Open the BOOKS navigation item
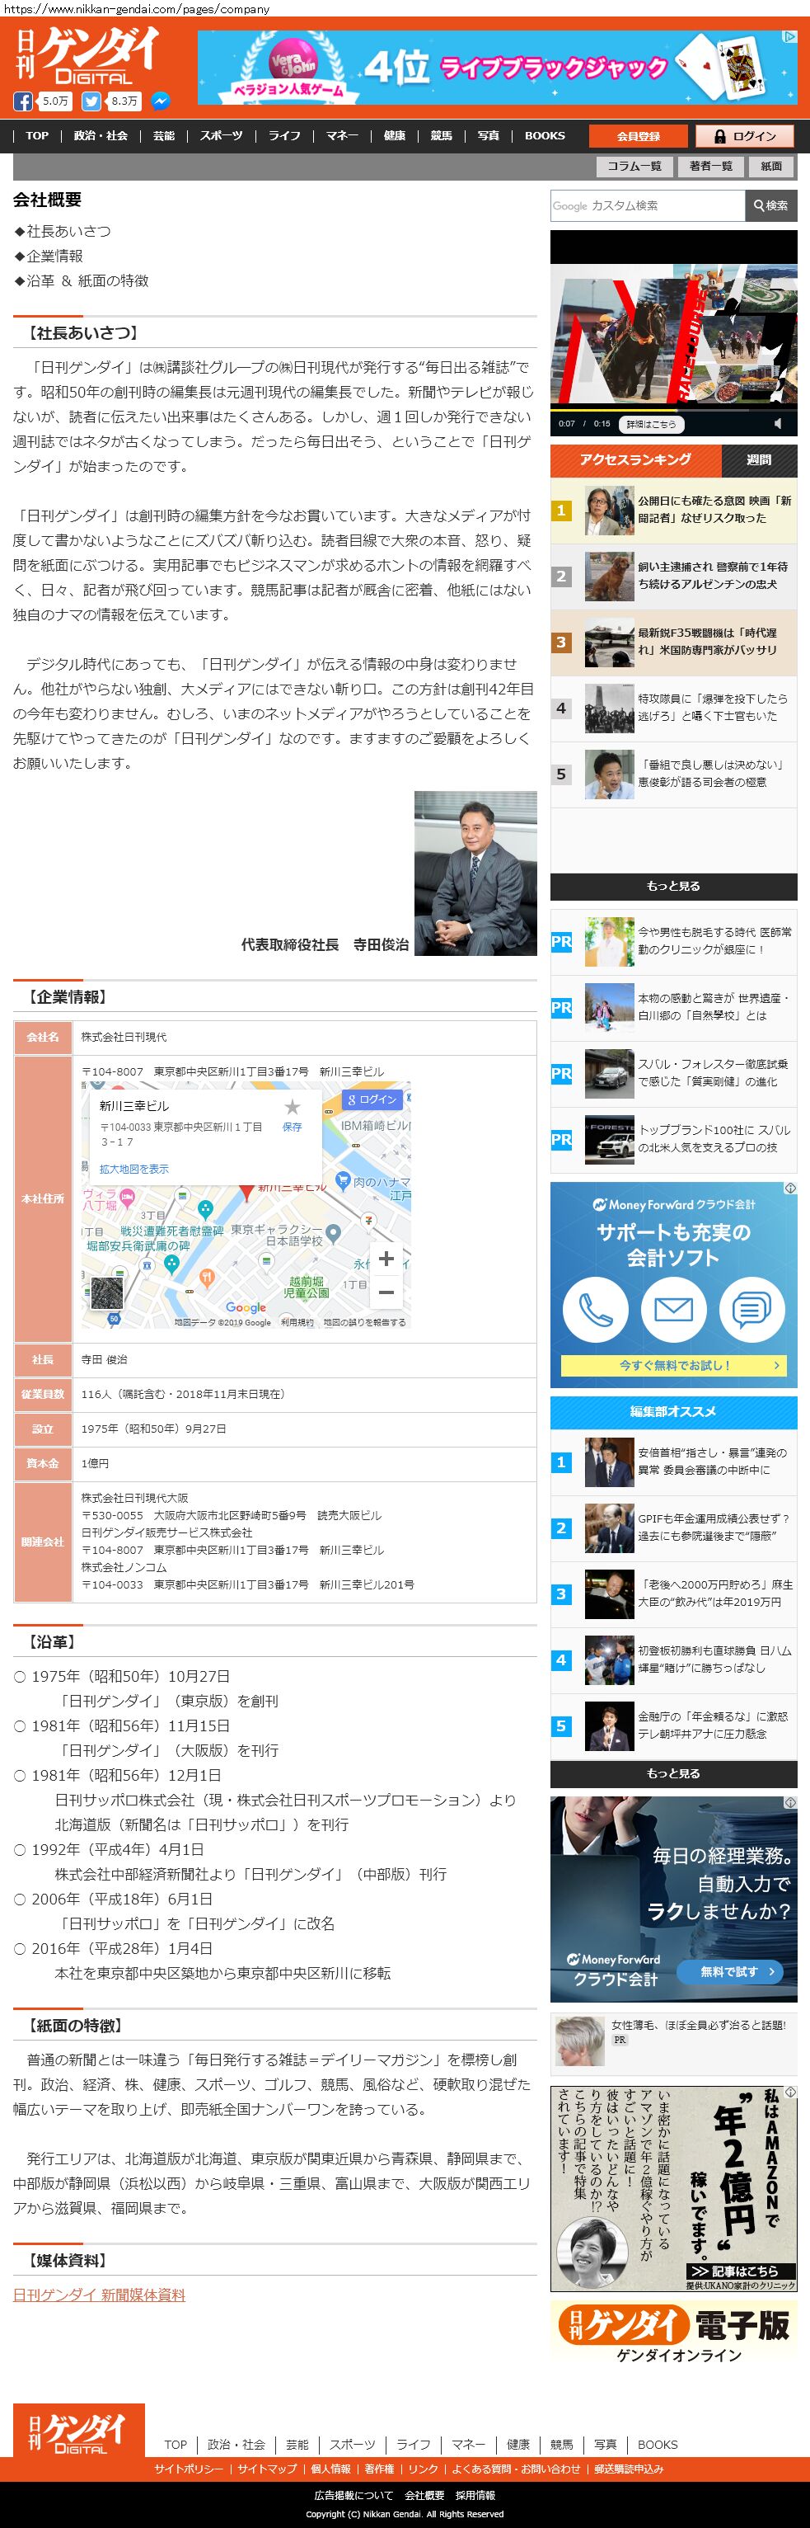 point(544,135)
